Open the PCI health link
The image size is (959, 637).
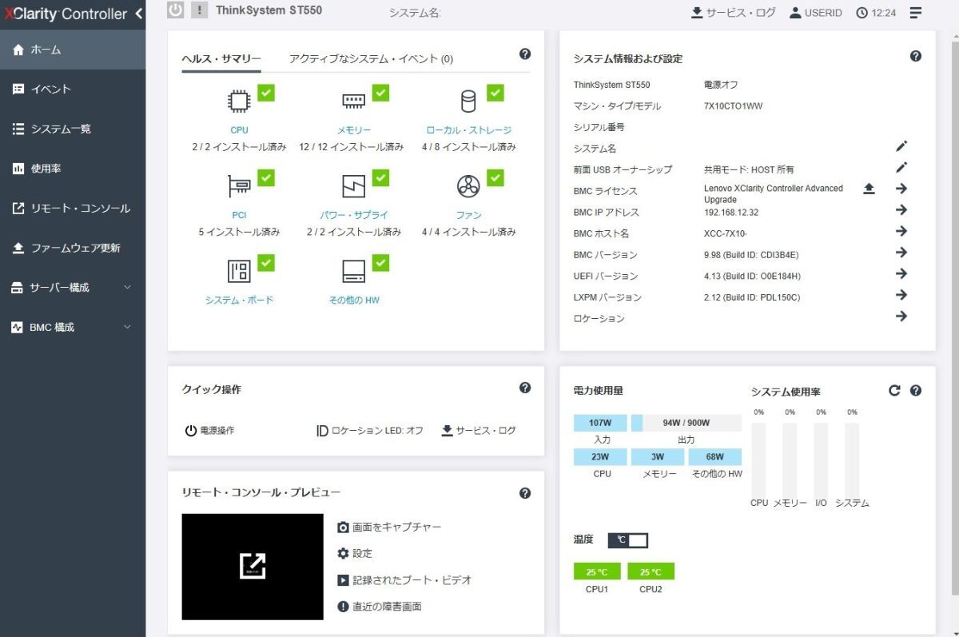239,215
